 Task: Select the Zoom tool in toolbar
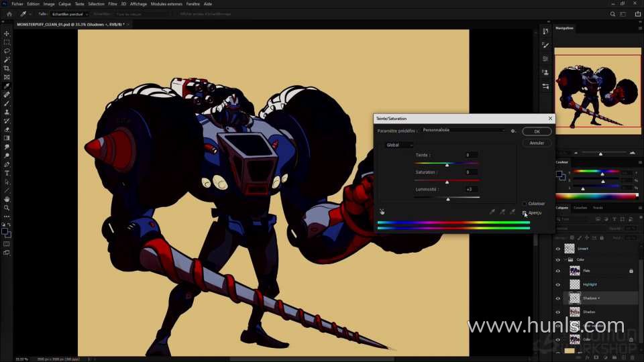coord(7,208)
